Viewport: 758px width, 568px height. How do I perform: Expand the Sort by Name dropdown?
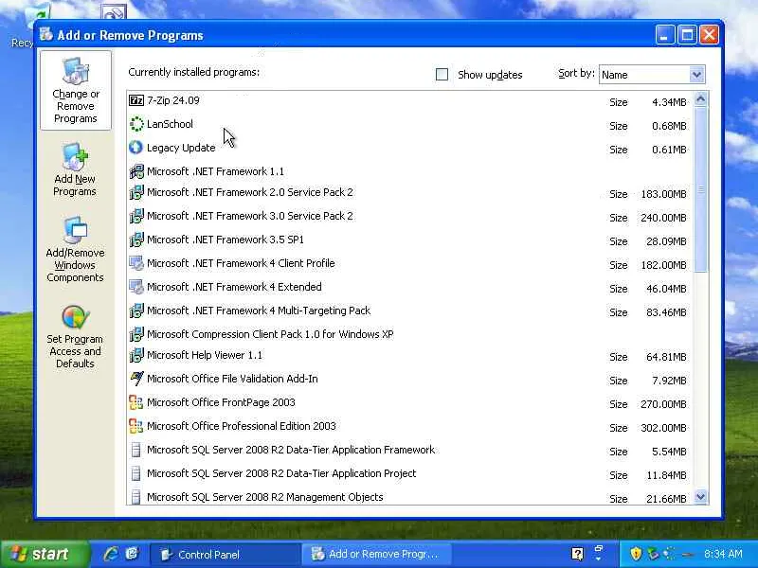coord(696,75)
